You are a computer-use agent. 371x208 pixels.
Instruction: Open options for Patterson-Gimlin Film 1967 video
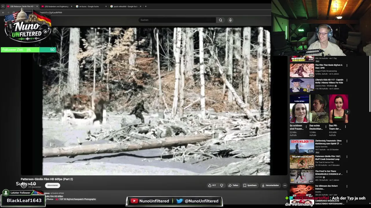347,157
